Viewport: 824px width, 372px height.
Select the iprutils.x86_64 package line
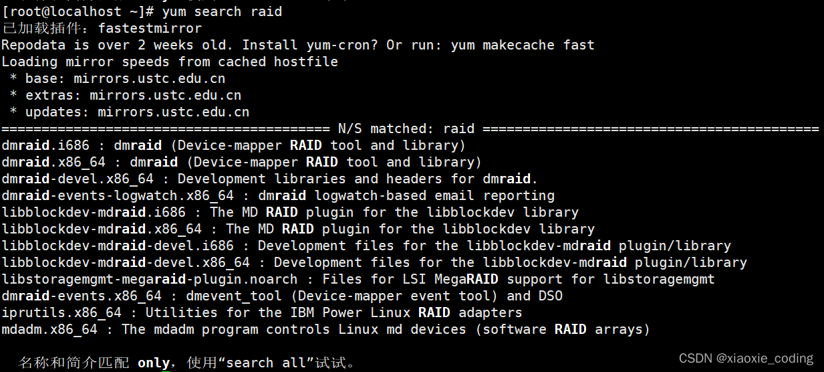(x=262, y=312)
